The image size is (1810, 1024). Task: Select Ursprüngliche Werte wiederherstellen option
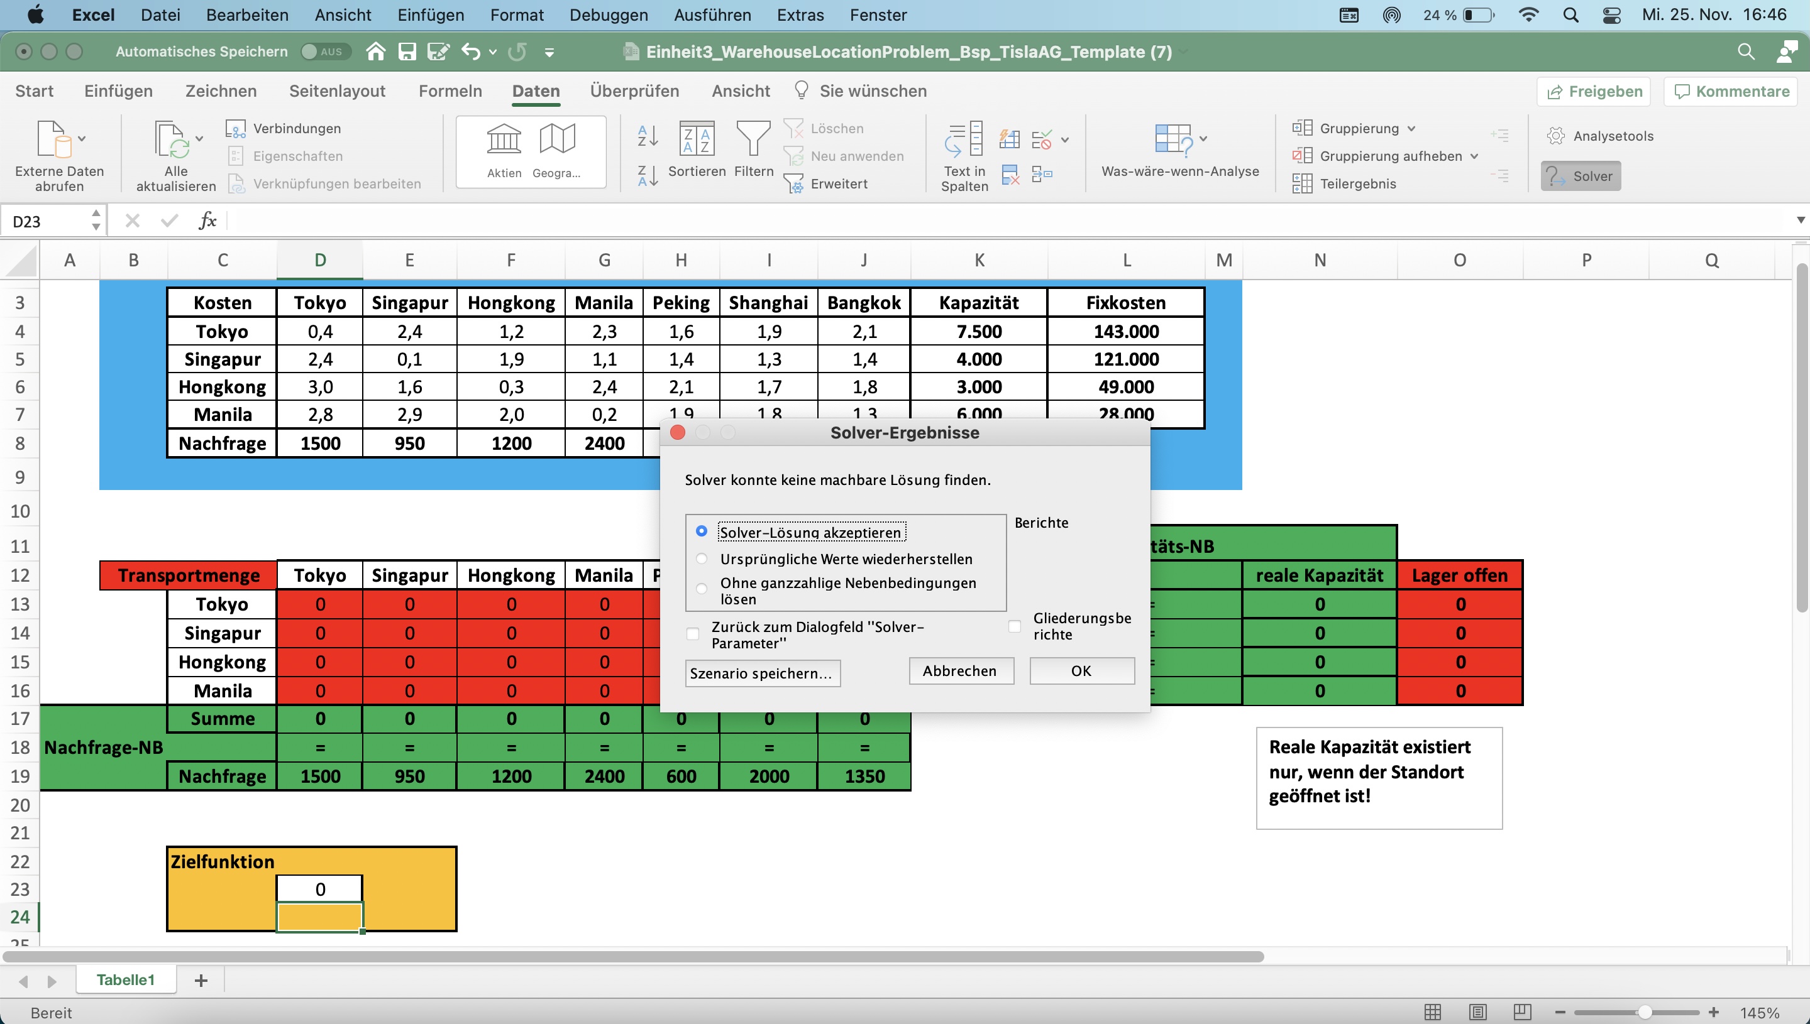tap(701, 558)
